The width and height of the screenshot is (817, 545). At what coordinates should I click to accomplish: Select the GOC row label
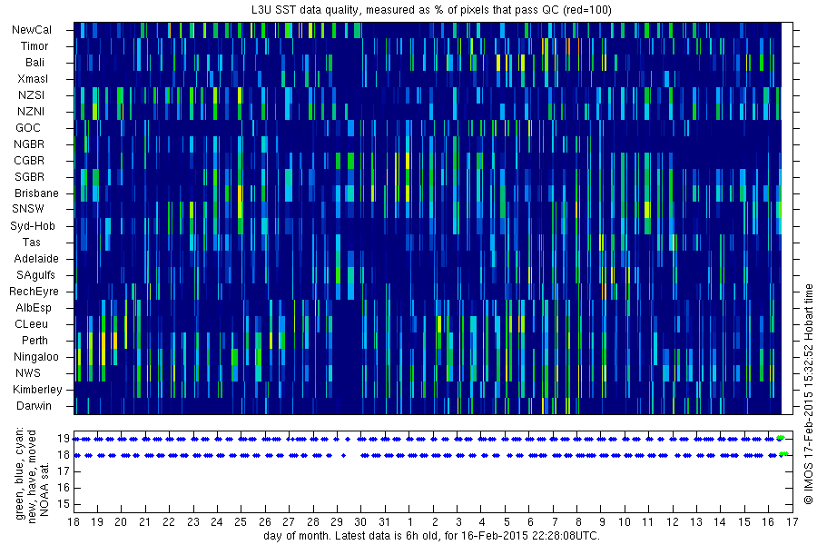(x=28, y=128)
